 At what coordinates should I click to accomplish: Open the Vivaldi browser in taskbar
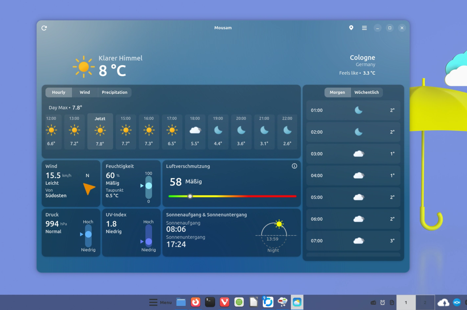[x=224, y=302]
